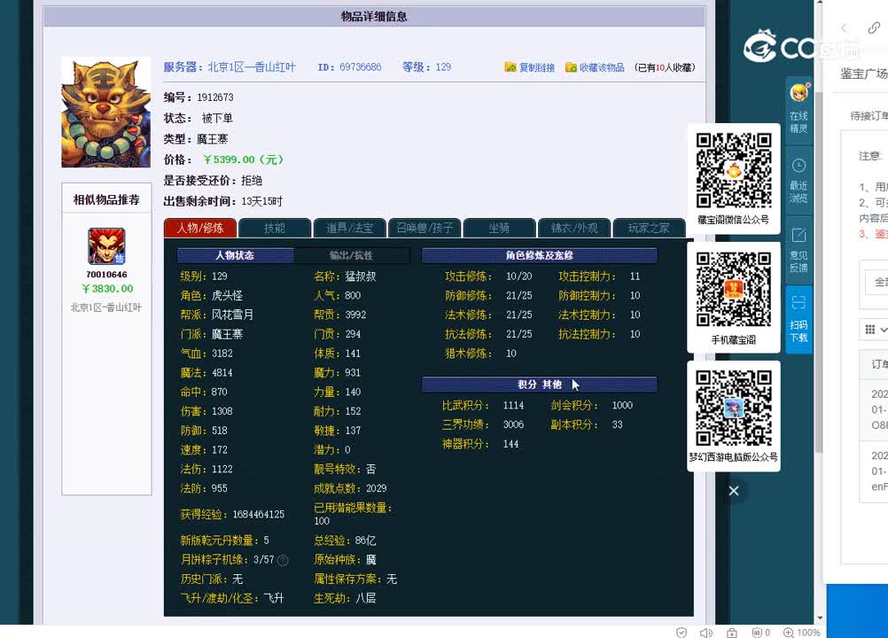The image size is (888, 638).
Task: Click the tiger character portrait
Action: 105,112
